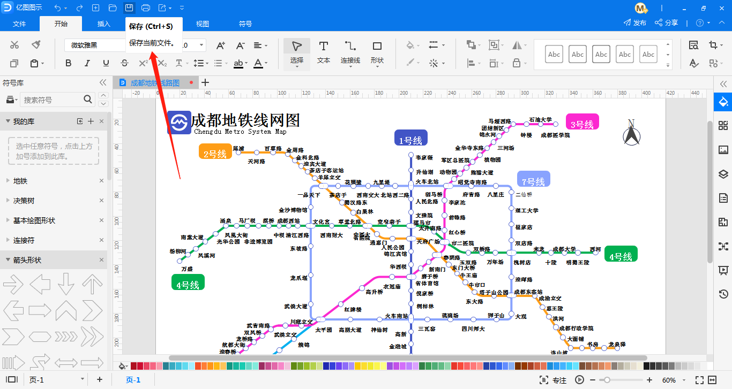
Task: Click the crop tool icon
Action: [713, 45]
